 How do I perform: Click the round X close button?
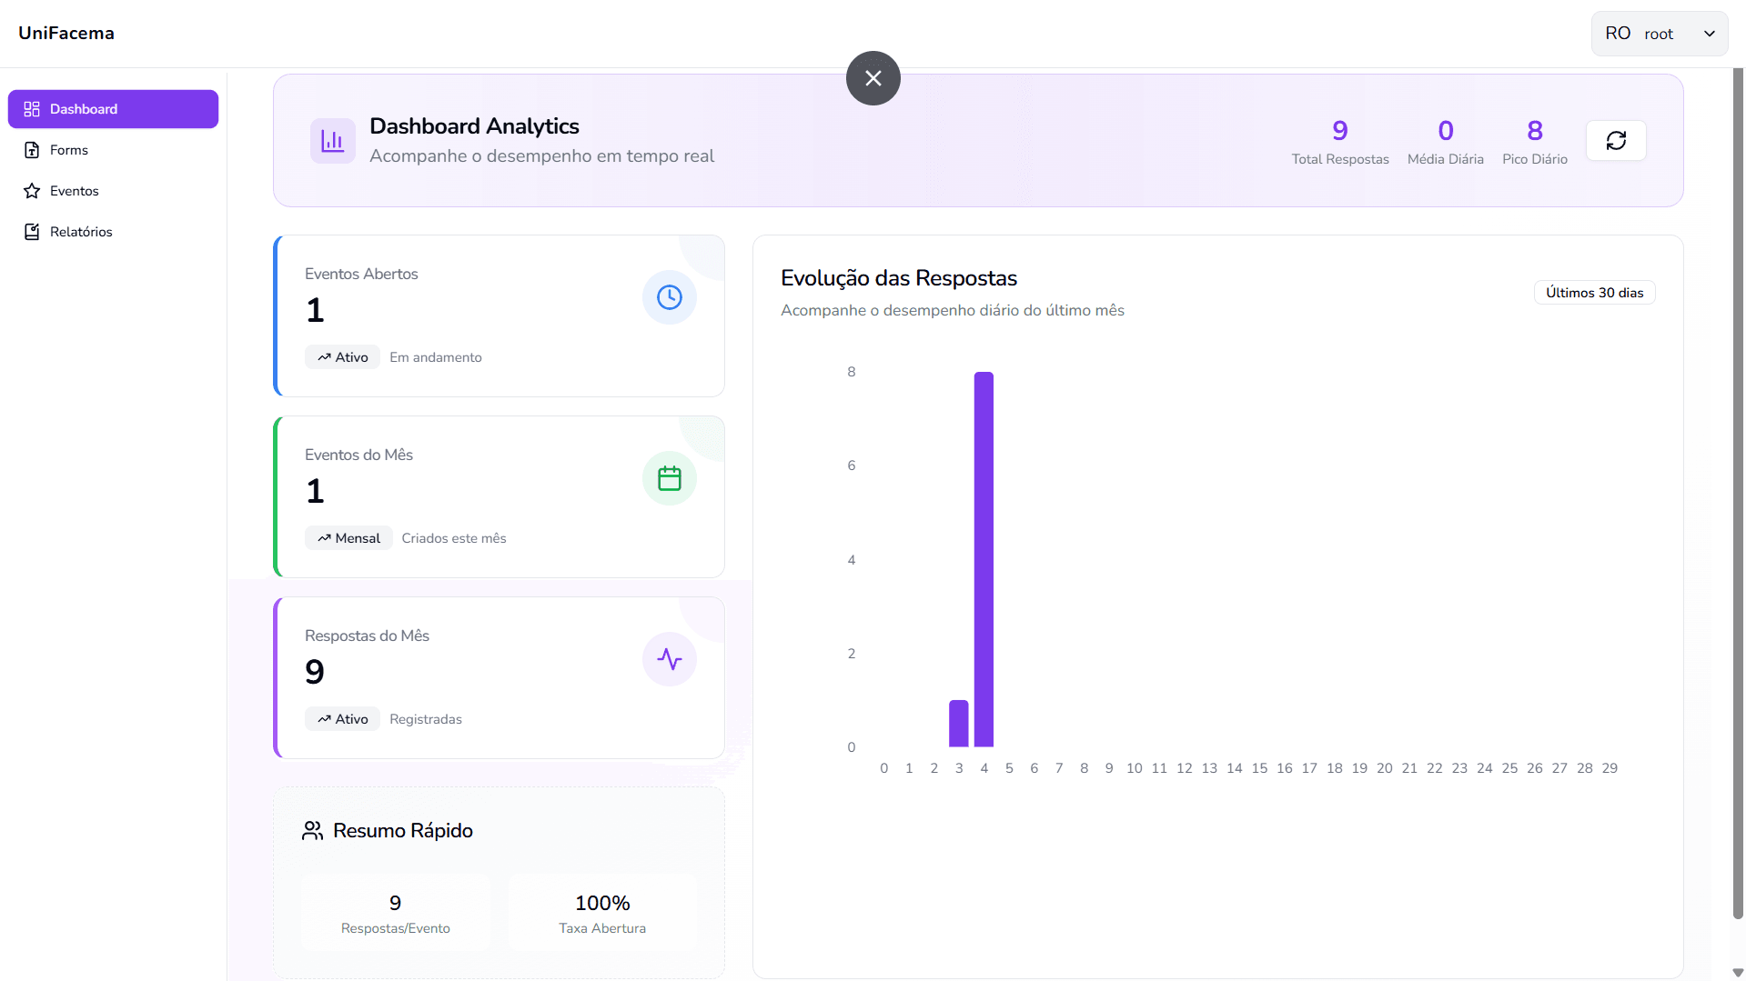click(x=873, y=78)
